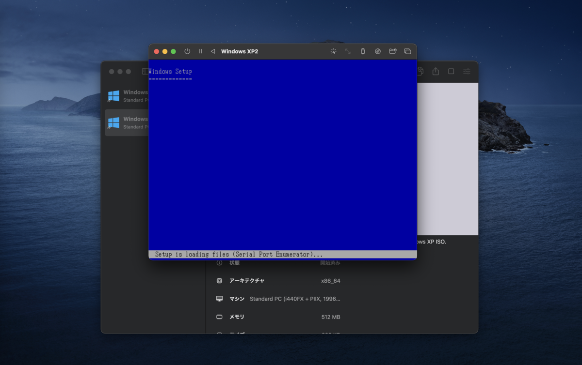
Task: Click the resize display arrows icon
Action: point(348,51)
